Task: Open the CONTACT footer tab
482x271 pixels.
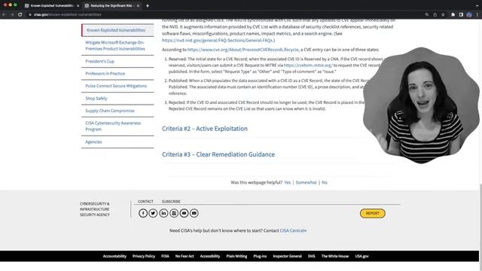Action: 145,202
